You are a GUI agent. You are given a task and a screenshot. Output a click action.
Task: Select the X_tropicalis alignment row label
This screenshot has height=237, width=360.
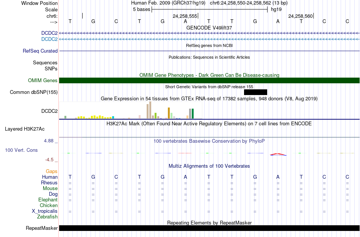point(45,211)
